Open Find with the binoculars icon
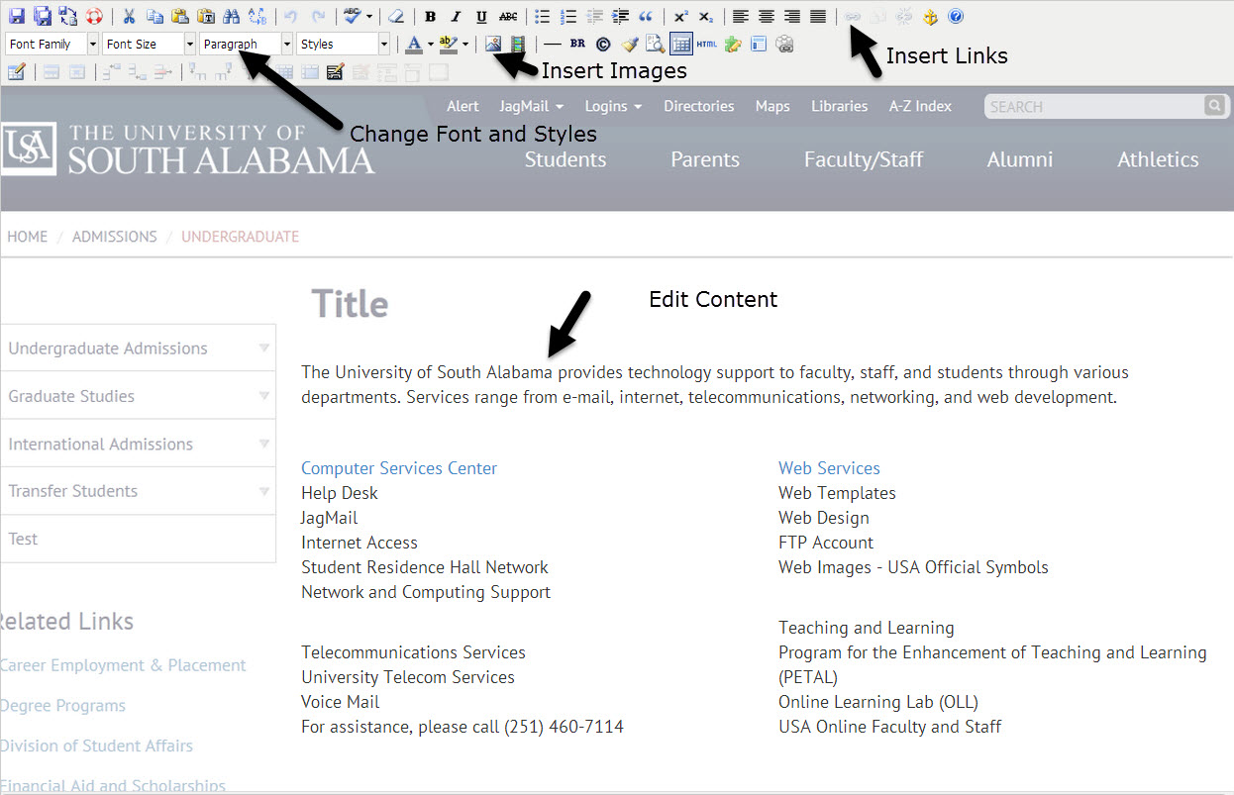1234x795 pixels. pos(232,16)
